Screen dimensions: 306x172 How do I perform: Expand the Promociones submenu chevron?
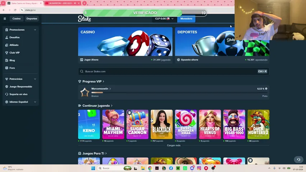(35, 30)
